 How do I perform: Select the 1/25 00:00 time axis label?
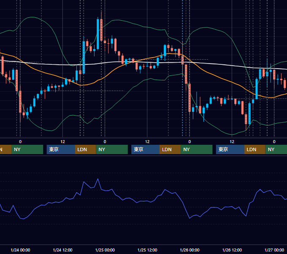click(x=105, y=250)
